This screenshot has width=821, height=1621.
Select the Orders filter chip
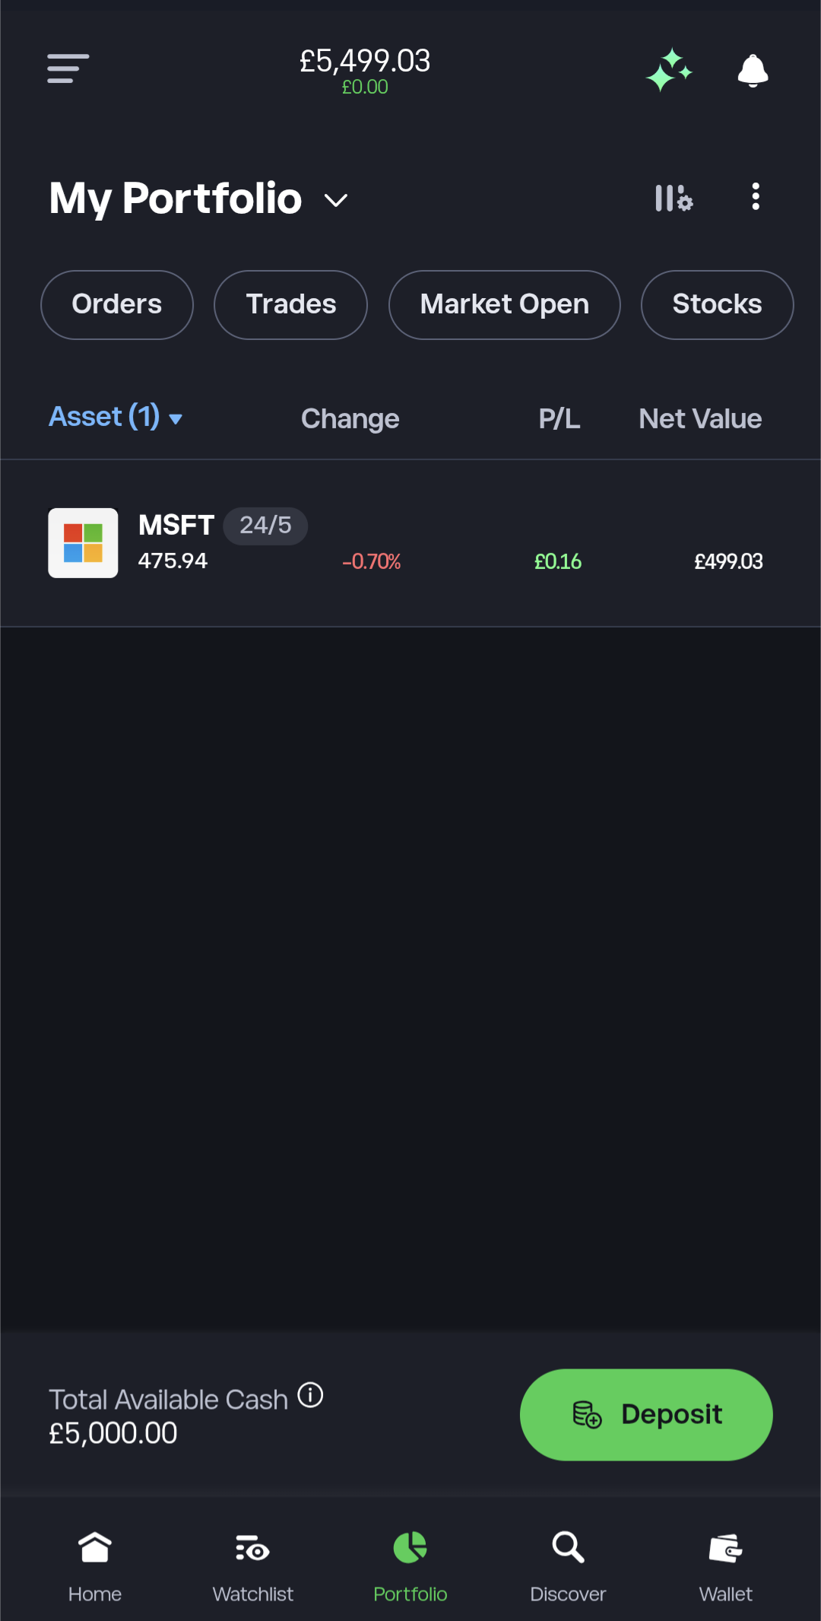tap(117, 304)
